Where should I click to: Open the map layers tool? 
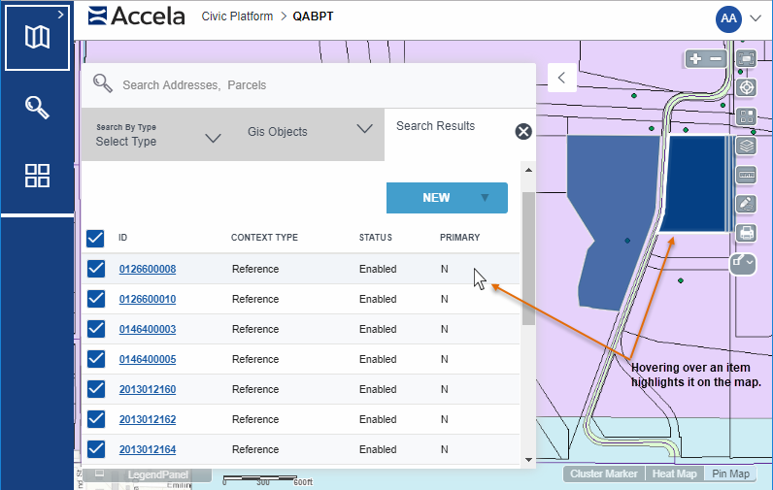[746, 146]
